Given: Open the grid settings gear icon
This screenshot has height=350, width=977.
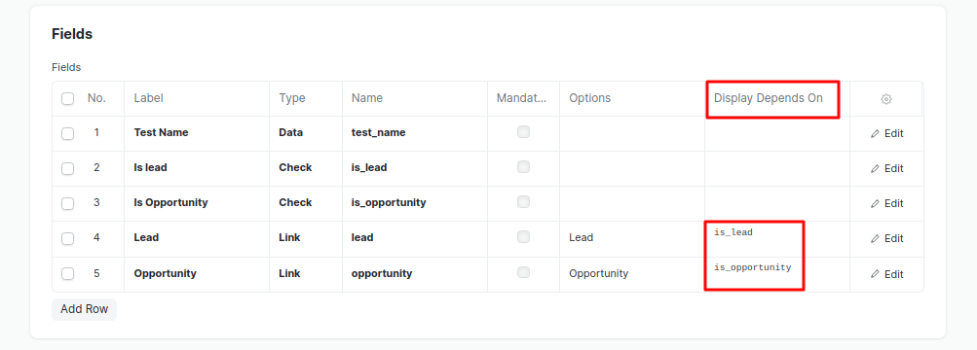Looking at the screenshot, I should (886, 99).
